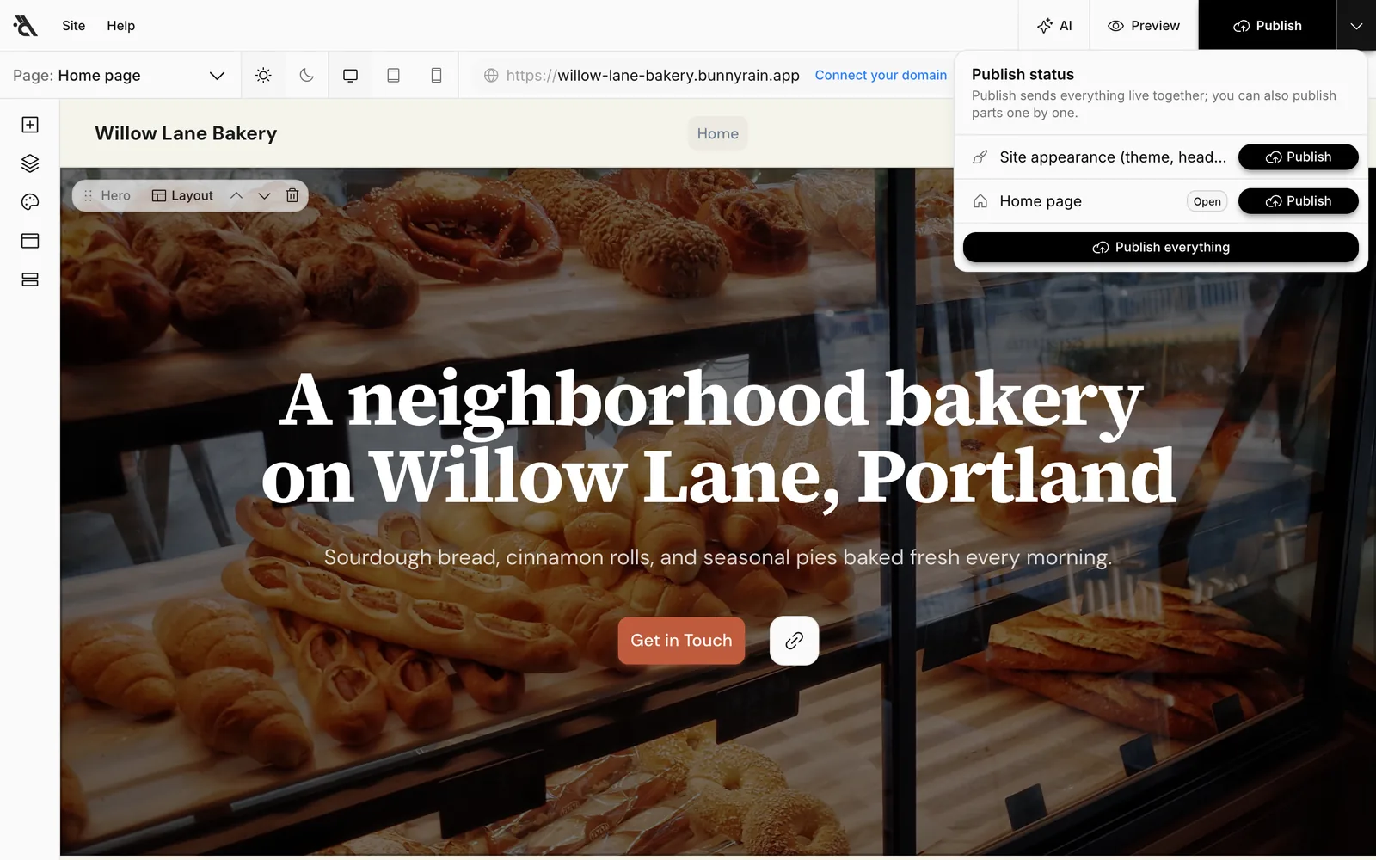The width and height of the screenshot is (1376, 860).
Task: Select tablet viewport icon
Action: coord(393,76)
